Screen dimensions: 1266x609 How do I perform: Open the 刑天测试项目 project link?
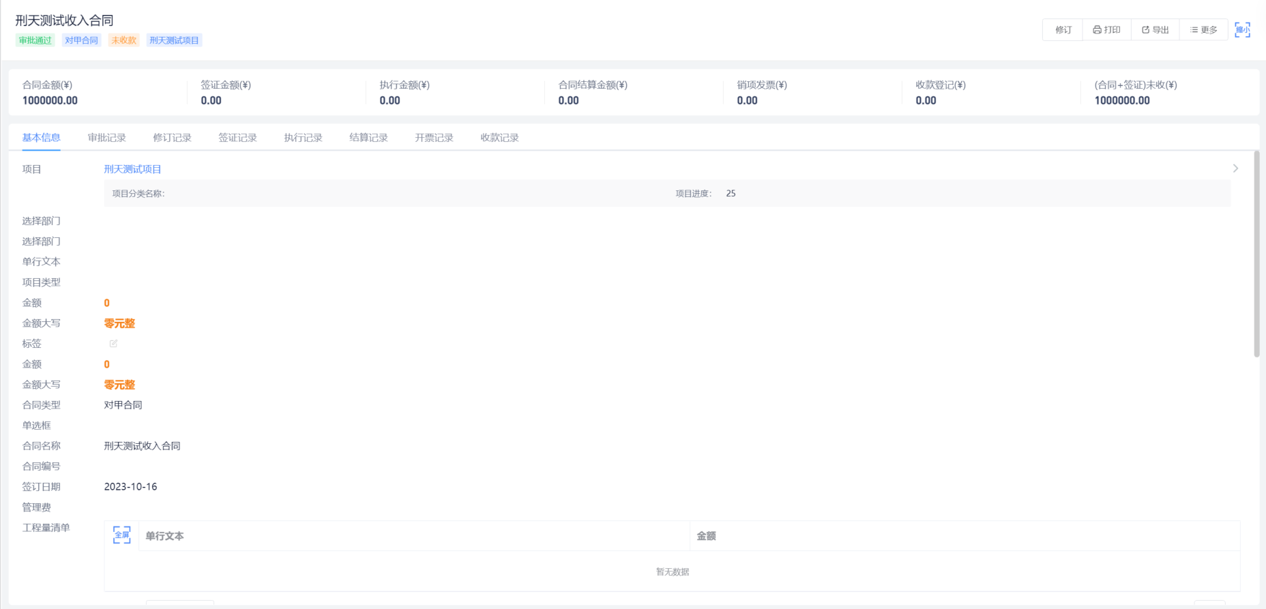132,169
